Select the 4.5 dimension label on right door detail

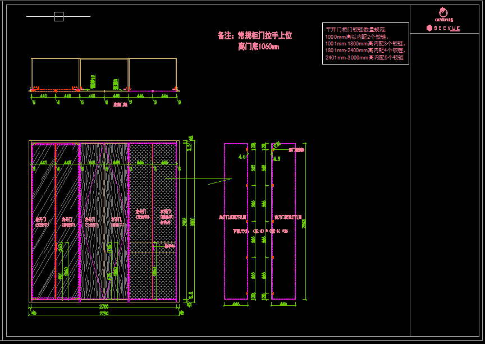point(277,159)
